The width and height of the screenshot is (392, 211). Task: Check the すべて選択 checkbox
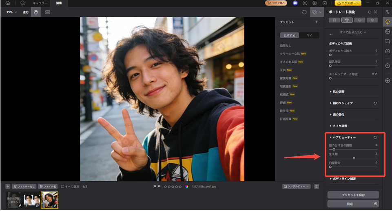tap(62, 187)
